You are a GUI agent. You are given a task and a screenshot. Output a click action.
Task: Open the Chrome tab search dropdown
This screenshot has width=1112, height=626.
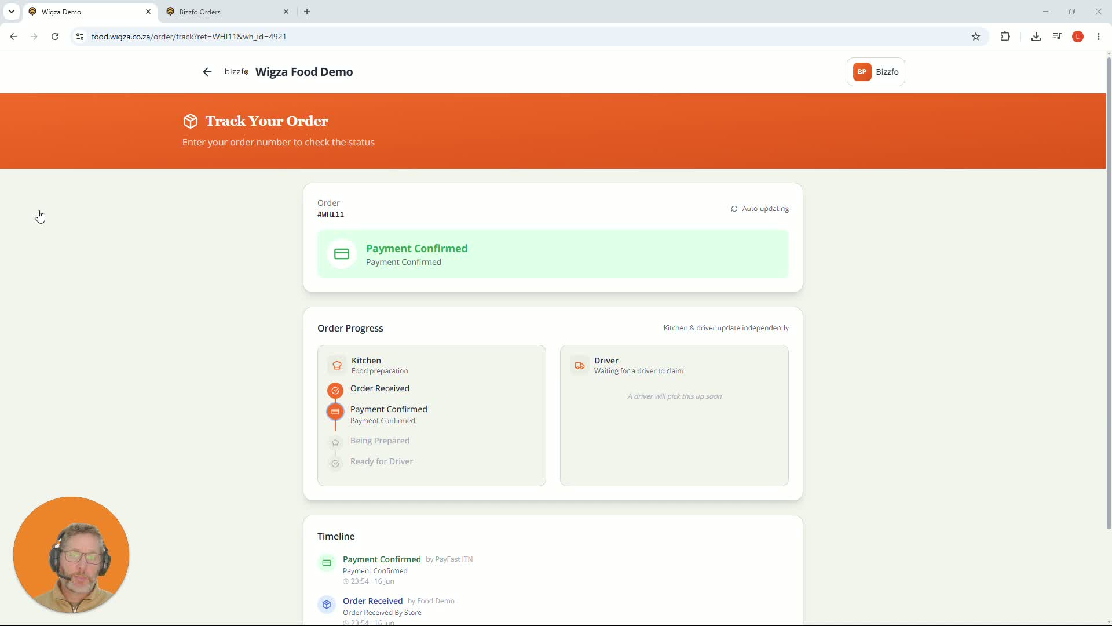tap(12, 12)
